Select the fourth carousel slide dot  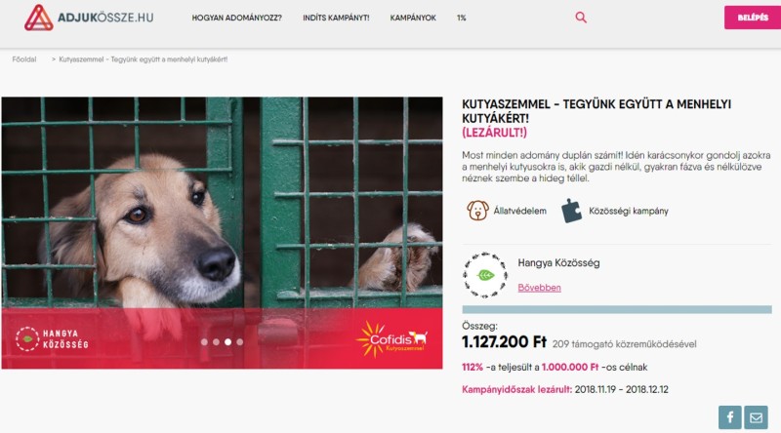240,342
